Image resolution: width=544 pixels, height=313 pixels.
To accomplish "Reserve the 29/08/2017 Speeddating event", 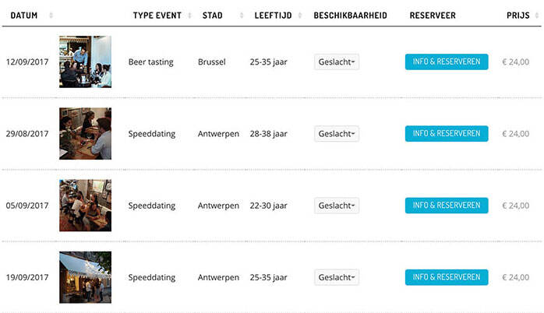I will coord(447,134).
